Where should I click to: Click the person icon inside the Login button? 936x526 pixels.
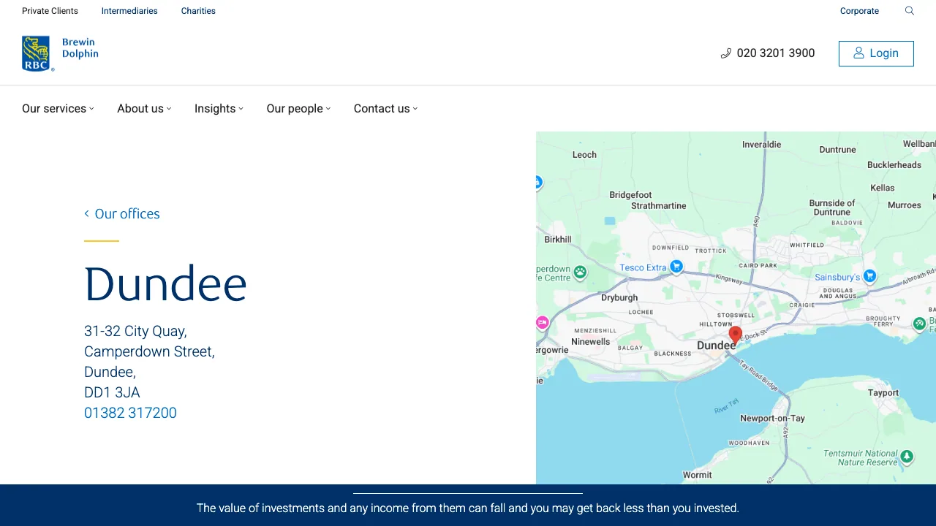(858, 53)
